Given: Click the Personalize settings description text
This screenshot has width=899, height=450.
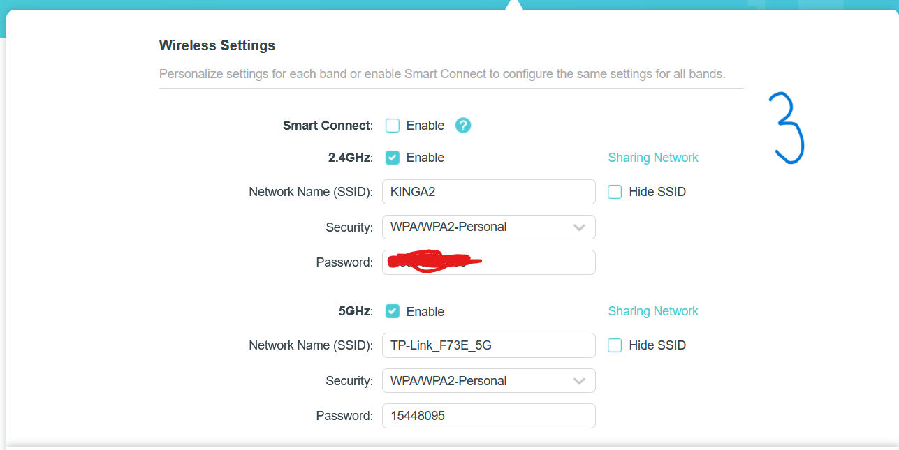Looking at the screenshot, I should (x=442, y=74).
